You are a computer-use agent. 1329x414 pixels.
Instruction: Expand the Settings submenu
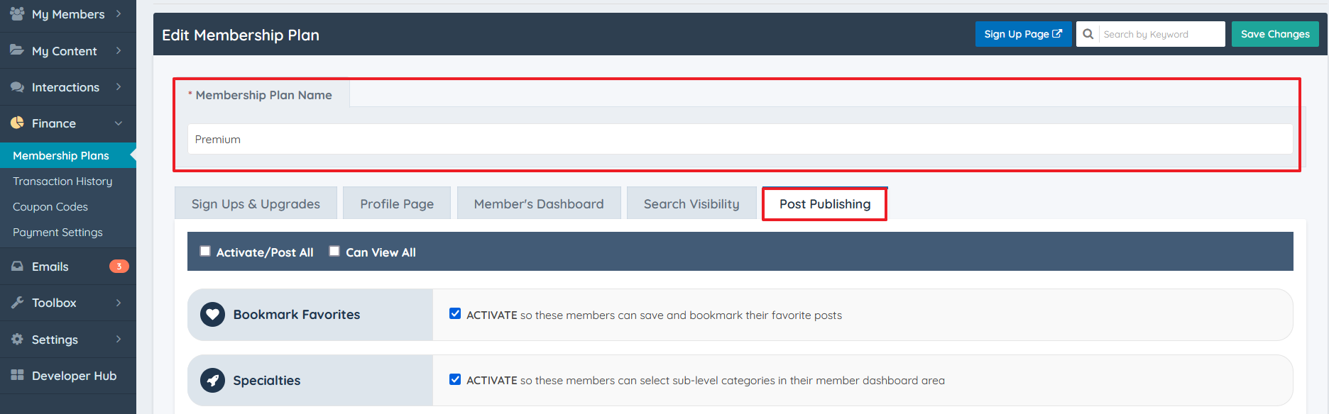[119, 339]
